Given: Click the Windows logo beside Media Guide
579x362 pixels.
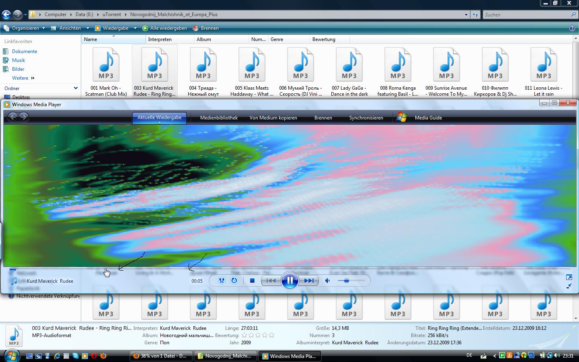Looking at the screenshot, I should tap(401, 117).
